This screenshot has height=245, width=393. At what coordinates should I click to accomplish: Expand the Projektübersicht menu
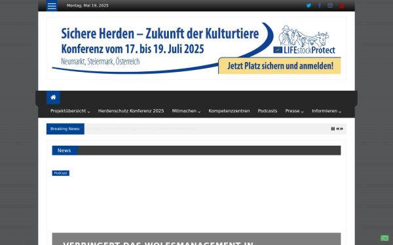(70, 111)
